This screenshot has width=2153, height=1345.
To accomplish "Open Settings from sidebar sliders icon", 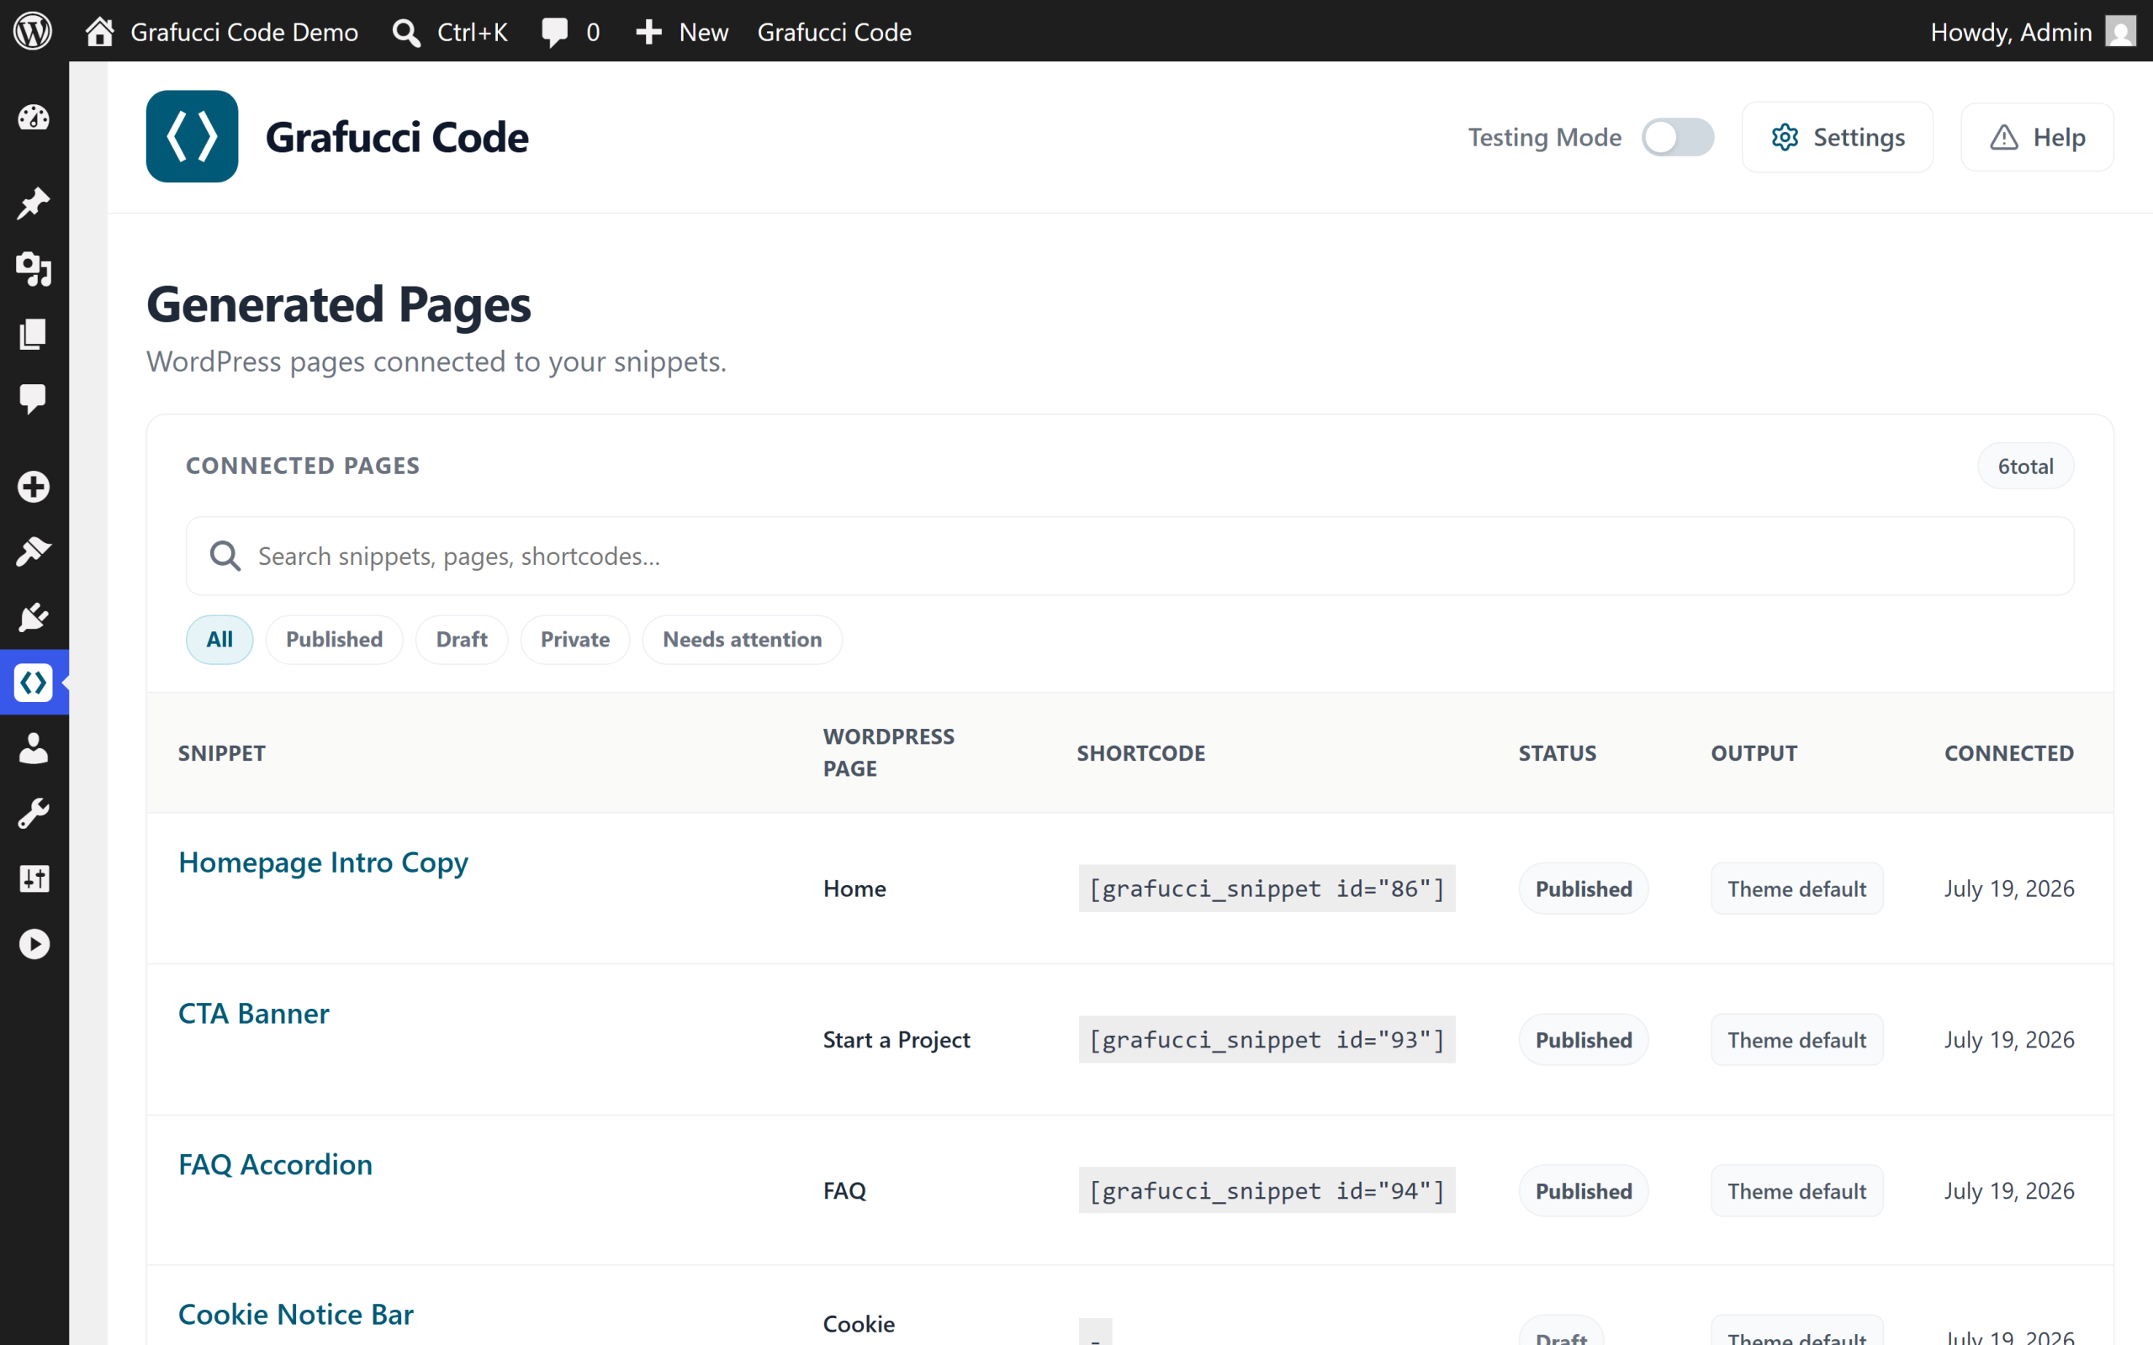I will [x=34, y=879].
